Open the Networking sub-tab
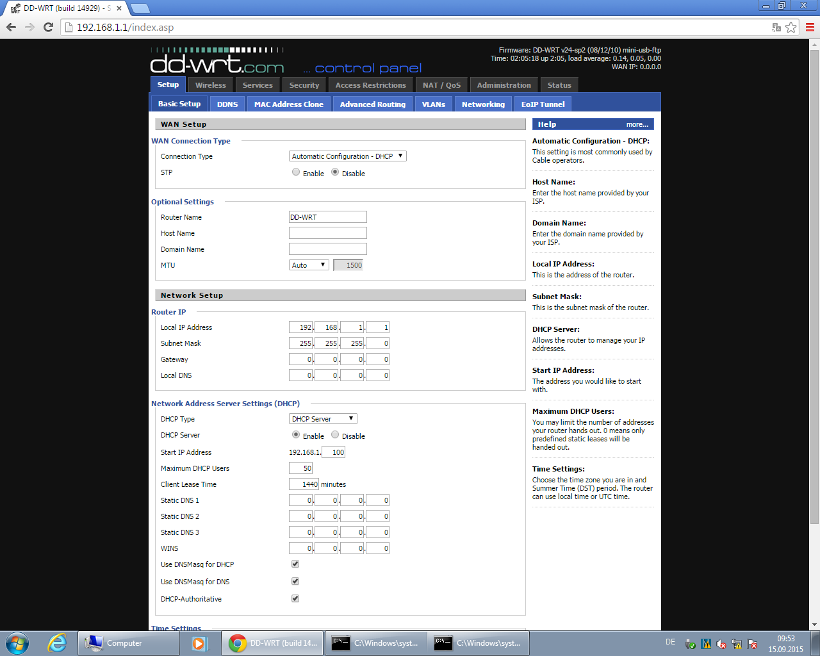Screen dimensions: 820x656 [484, 104]
